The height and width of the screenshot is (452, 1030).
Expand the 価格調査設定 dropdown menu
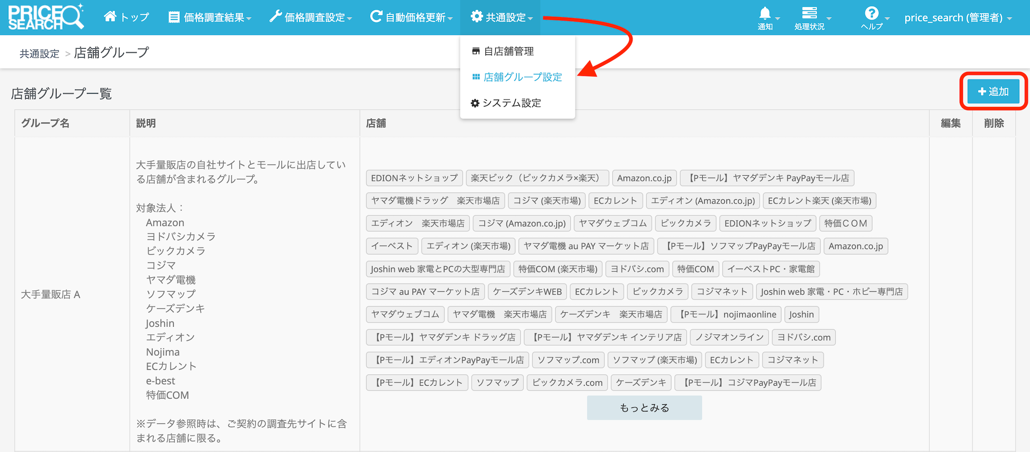click(311, 17)
